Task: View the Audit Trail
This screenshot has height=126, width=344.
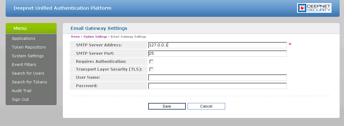Action: point(22,91)
